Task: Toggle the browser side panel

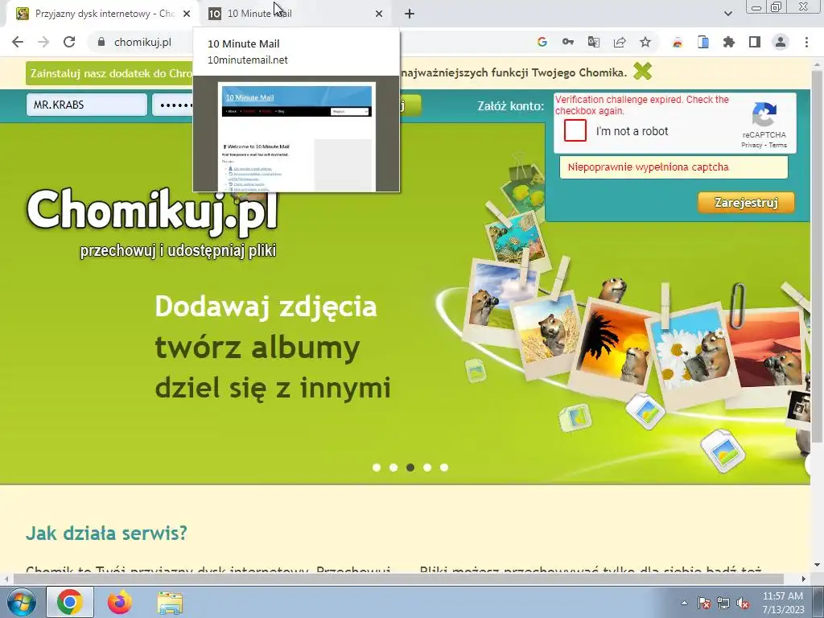Action: (x=755, y=42)
